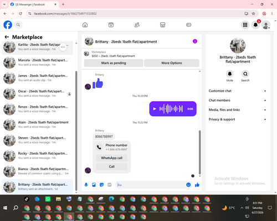Click the browser address bar
The width and height of the screenshot is (277, 221).
pyautogui.click(x=137, y=14)
